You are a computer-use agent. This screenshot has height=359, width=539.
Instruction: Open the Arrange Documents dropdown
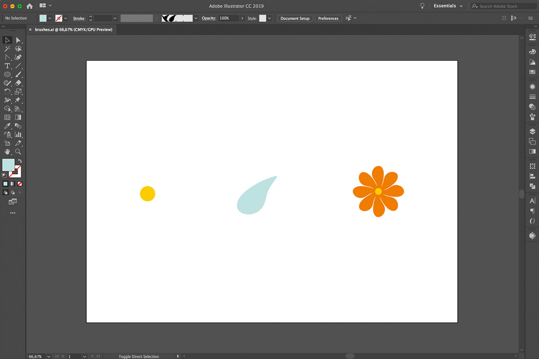pos(45,6)
